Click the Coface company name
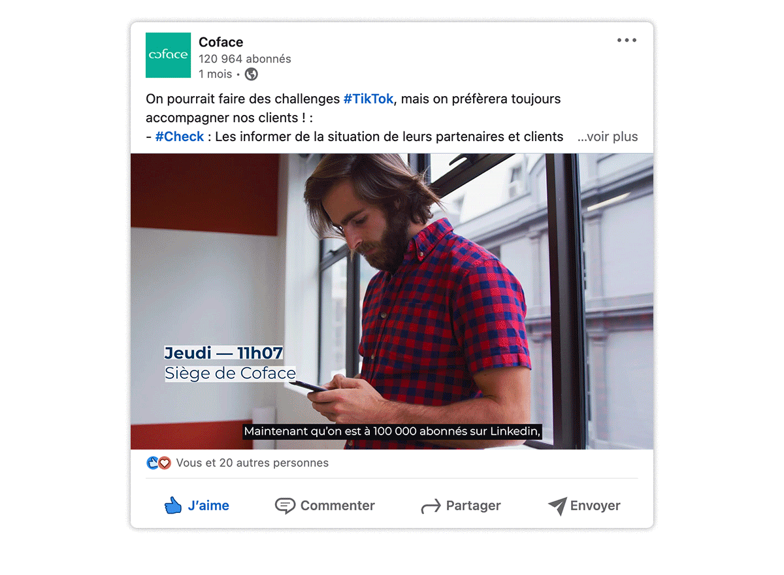The height and width of the screenshot is (575, 784). pos(221,42)
